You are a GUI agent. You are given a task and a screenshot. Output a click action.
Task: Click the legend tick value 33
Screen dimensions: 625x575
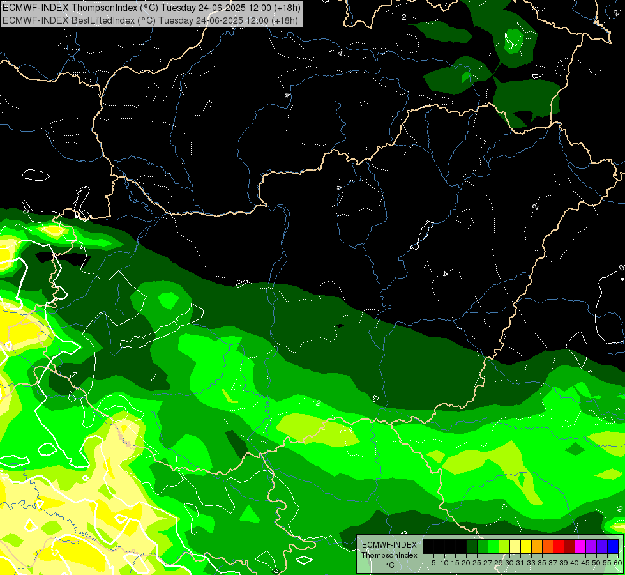(x=531, y=563)
